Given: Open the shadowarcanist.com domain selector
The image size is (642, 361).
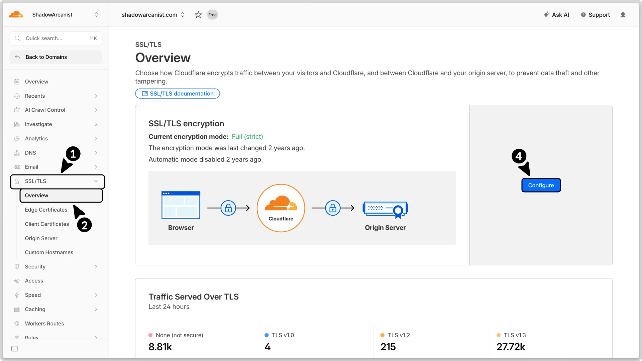Looking at the screenshot, I should 153,15.
